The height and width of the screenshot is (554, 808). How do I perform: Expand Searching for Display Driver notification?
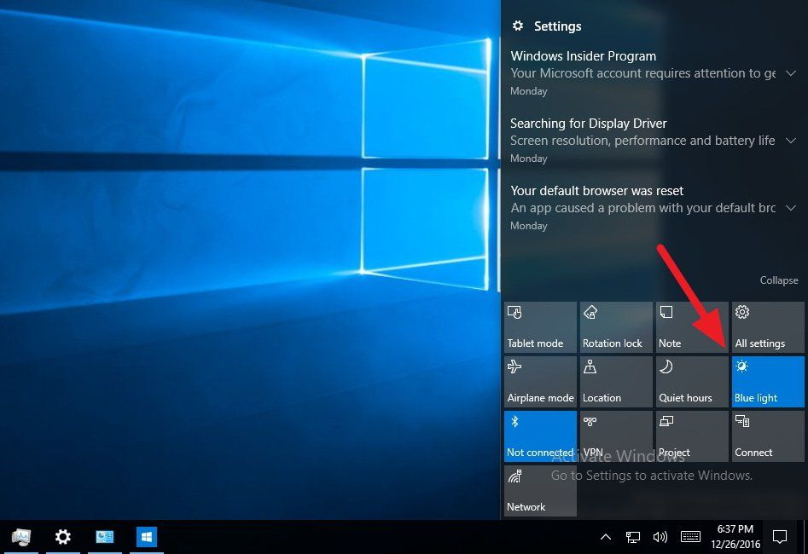pyautogui.click(x=790, y=141)
